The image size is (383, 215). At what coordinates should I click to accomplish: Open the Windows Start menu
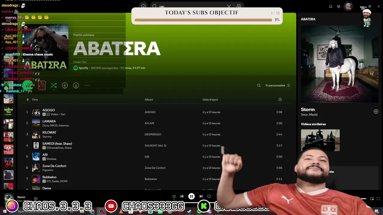4,211
